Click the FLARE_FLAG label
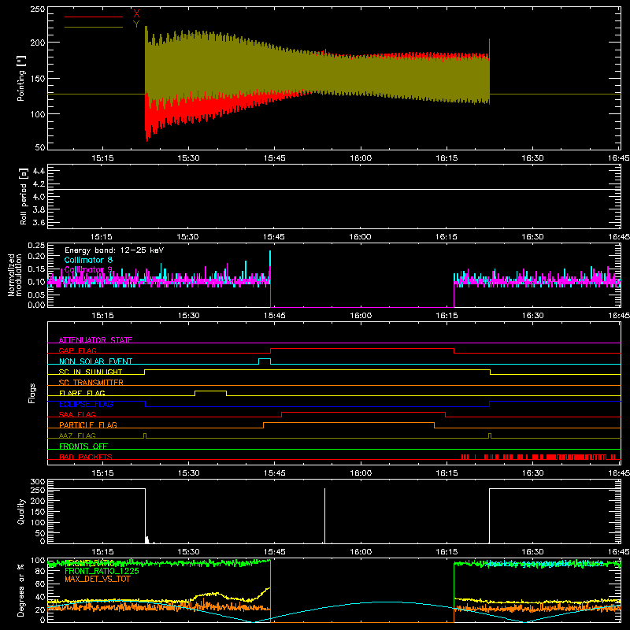 [82, 393]
